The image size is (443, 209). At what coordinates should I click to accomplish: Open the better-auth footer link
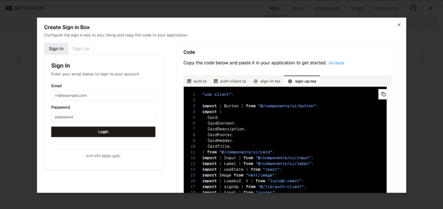point(111,156)
